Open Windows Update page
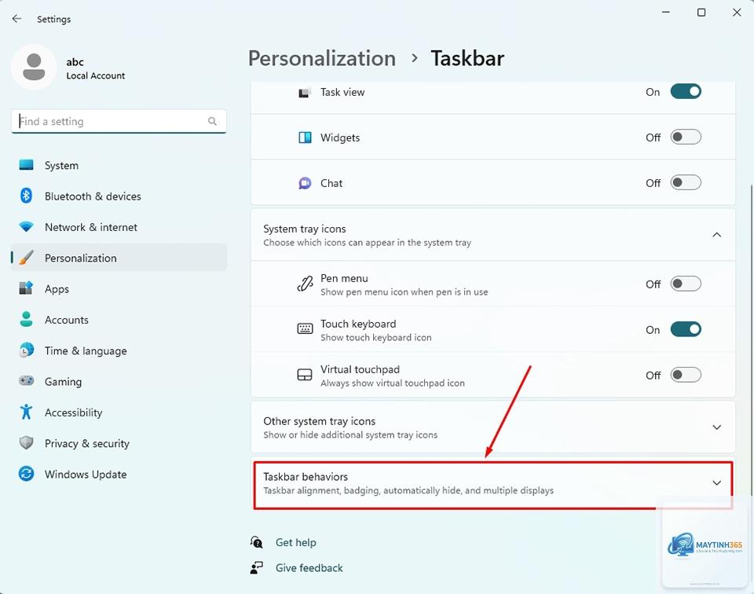This screenshot has width=754, height=594. point(119,475)
